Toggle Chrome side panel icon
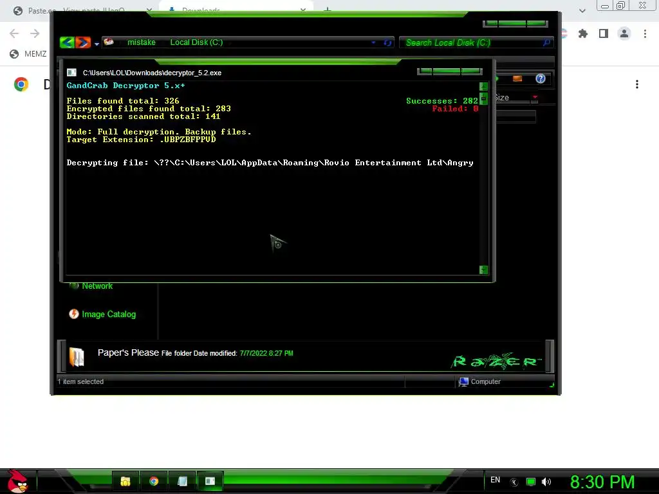The height and width of the screenshot is (494, 659). point(604,33)
